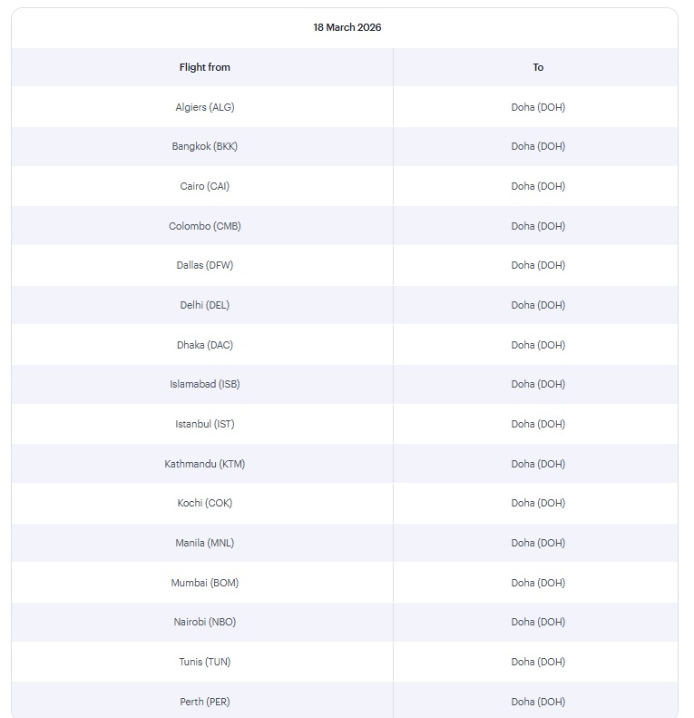The width and height of the screenshot is (694, 718).
Task: Select the Dhaka (DAC) cell
Action: (x=204, y=345)
